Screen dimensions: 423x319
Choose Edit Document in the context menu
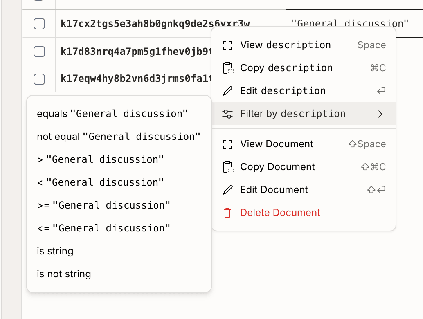pyautogui.click(x=304, y=190)
